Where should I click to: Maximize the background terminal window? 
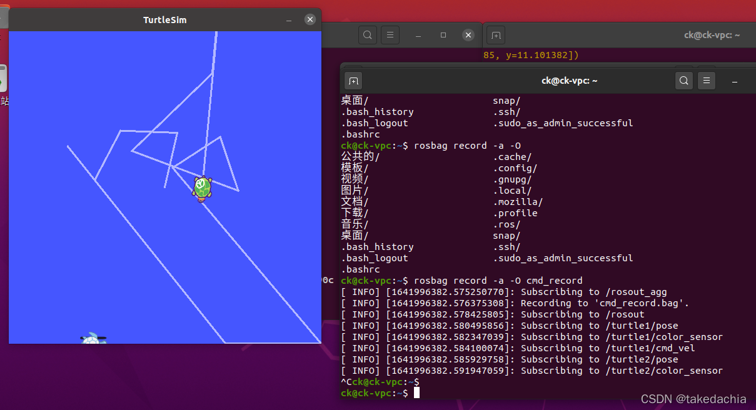[x=443, y=35]
